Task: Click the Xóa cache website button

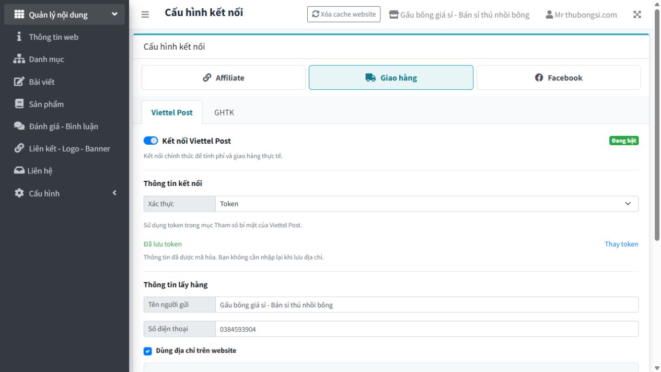Action: (344, 15)
